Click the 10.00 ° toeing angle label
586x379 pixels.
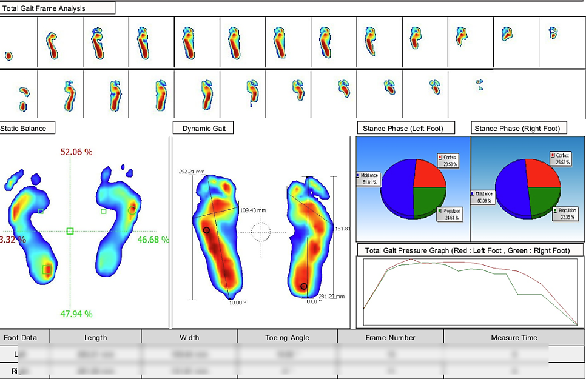(x=238, y=303)
